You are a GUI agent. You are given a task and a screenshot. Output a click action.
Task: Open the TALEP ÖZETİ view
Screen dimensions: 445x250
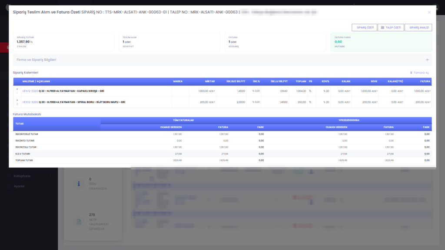[391, 27]
